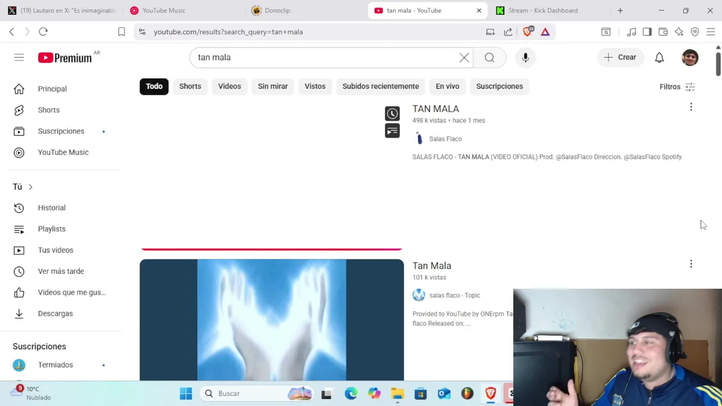Viewport: 722px width, 406px height.
Task: Open YouTube Music in the sidebar
Action: 64,152
